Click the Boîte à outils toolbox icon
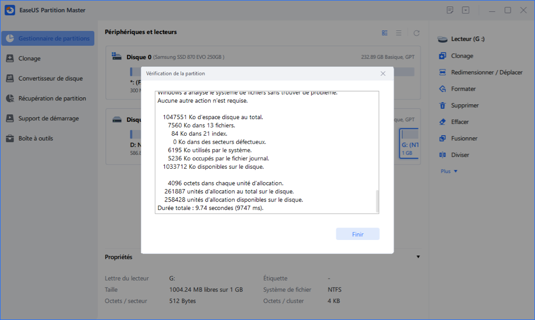 [10, 138]
